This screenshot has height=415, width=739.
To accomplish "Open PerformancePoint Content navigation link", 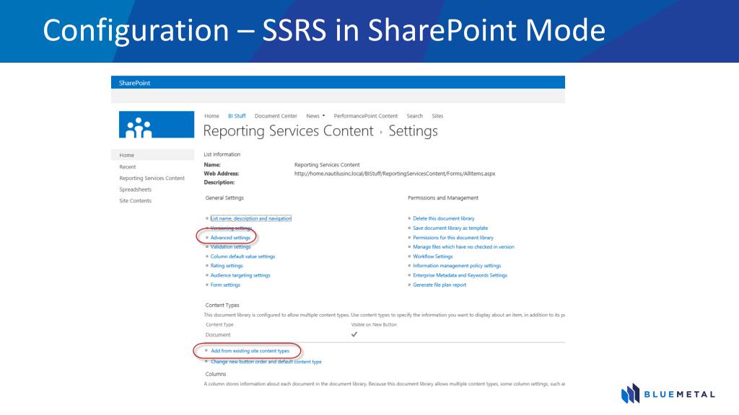I will click(x=366, y=116).
